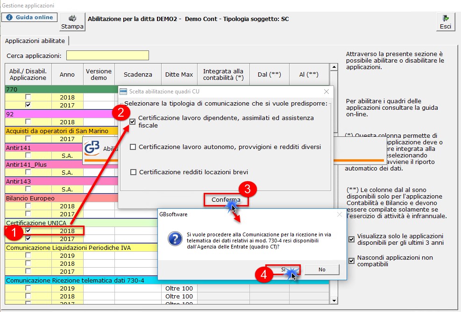
Task: Open the Guida online help
Action: [x=29, y=17]
